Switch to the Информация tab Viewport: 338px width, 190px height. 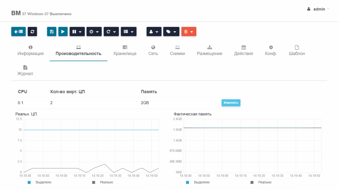(x=30, y=51)
